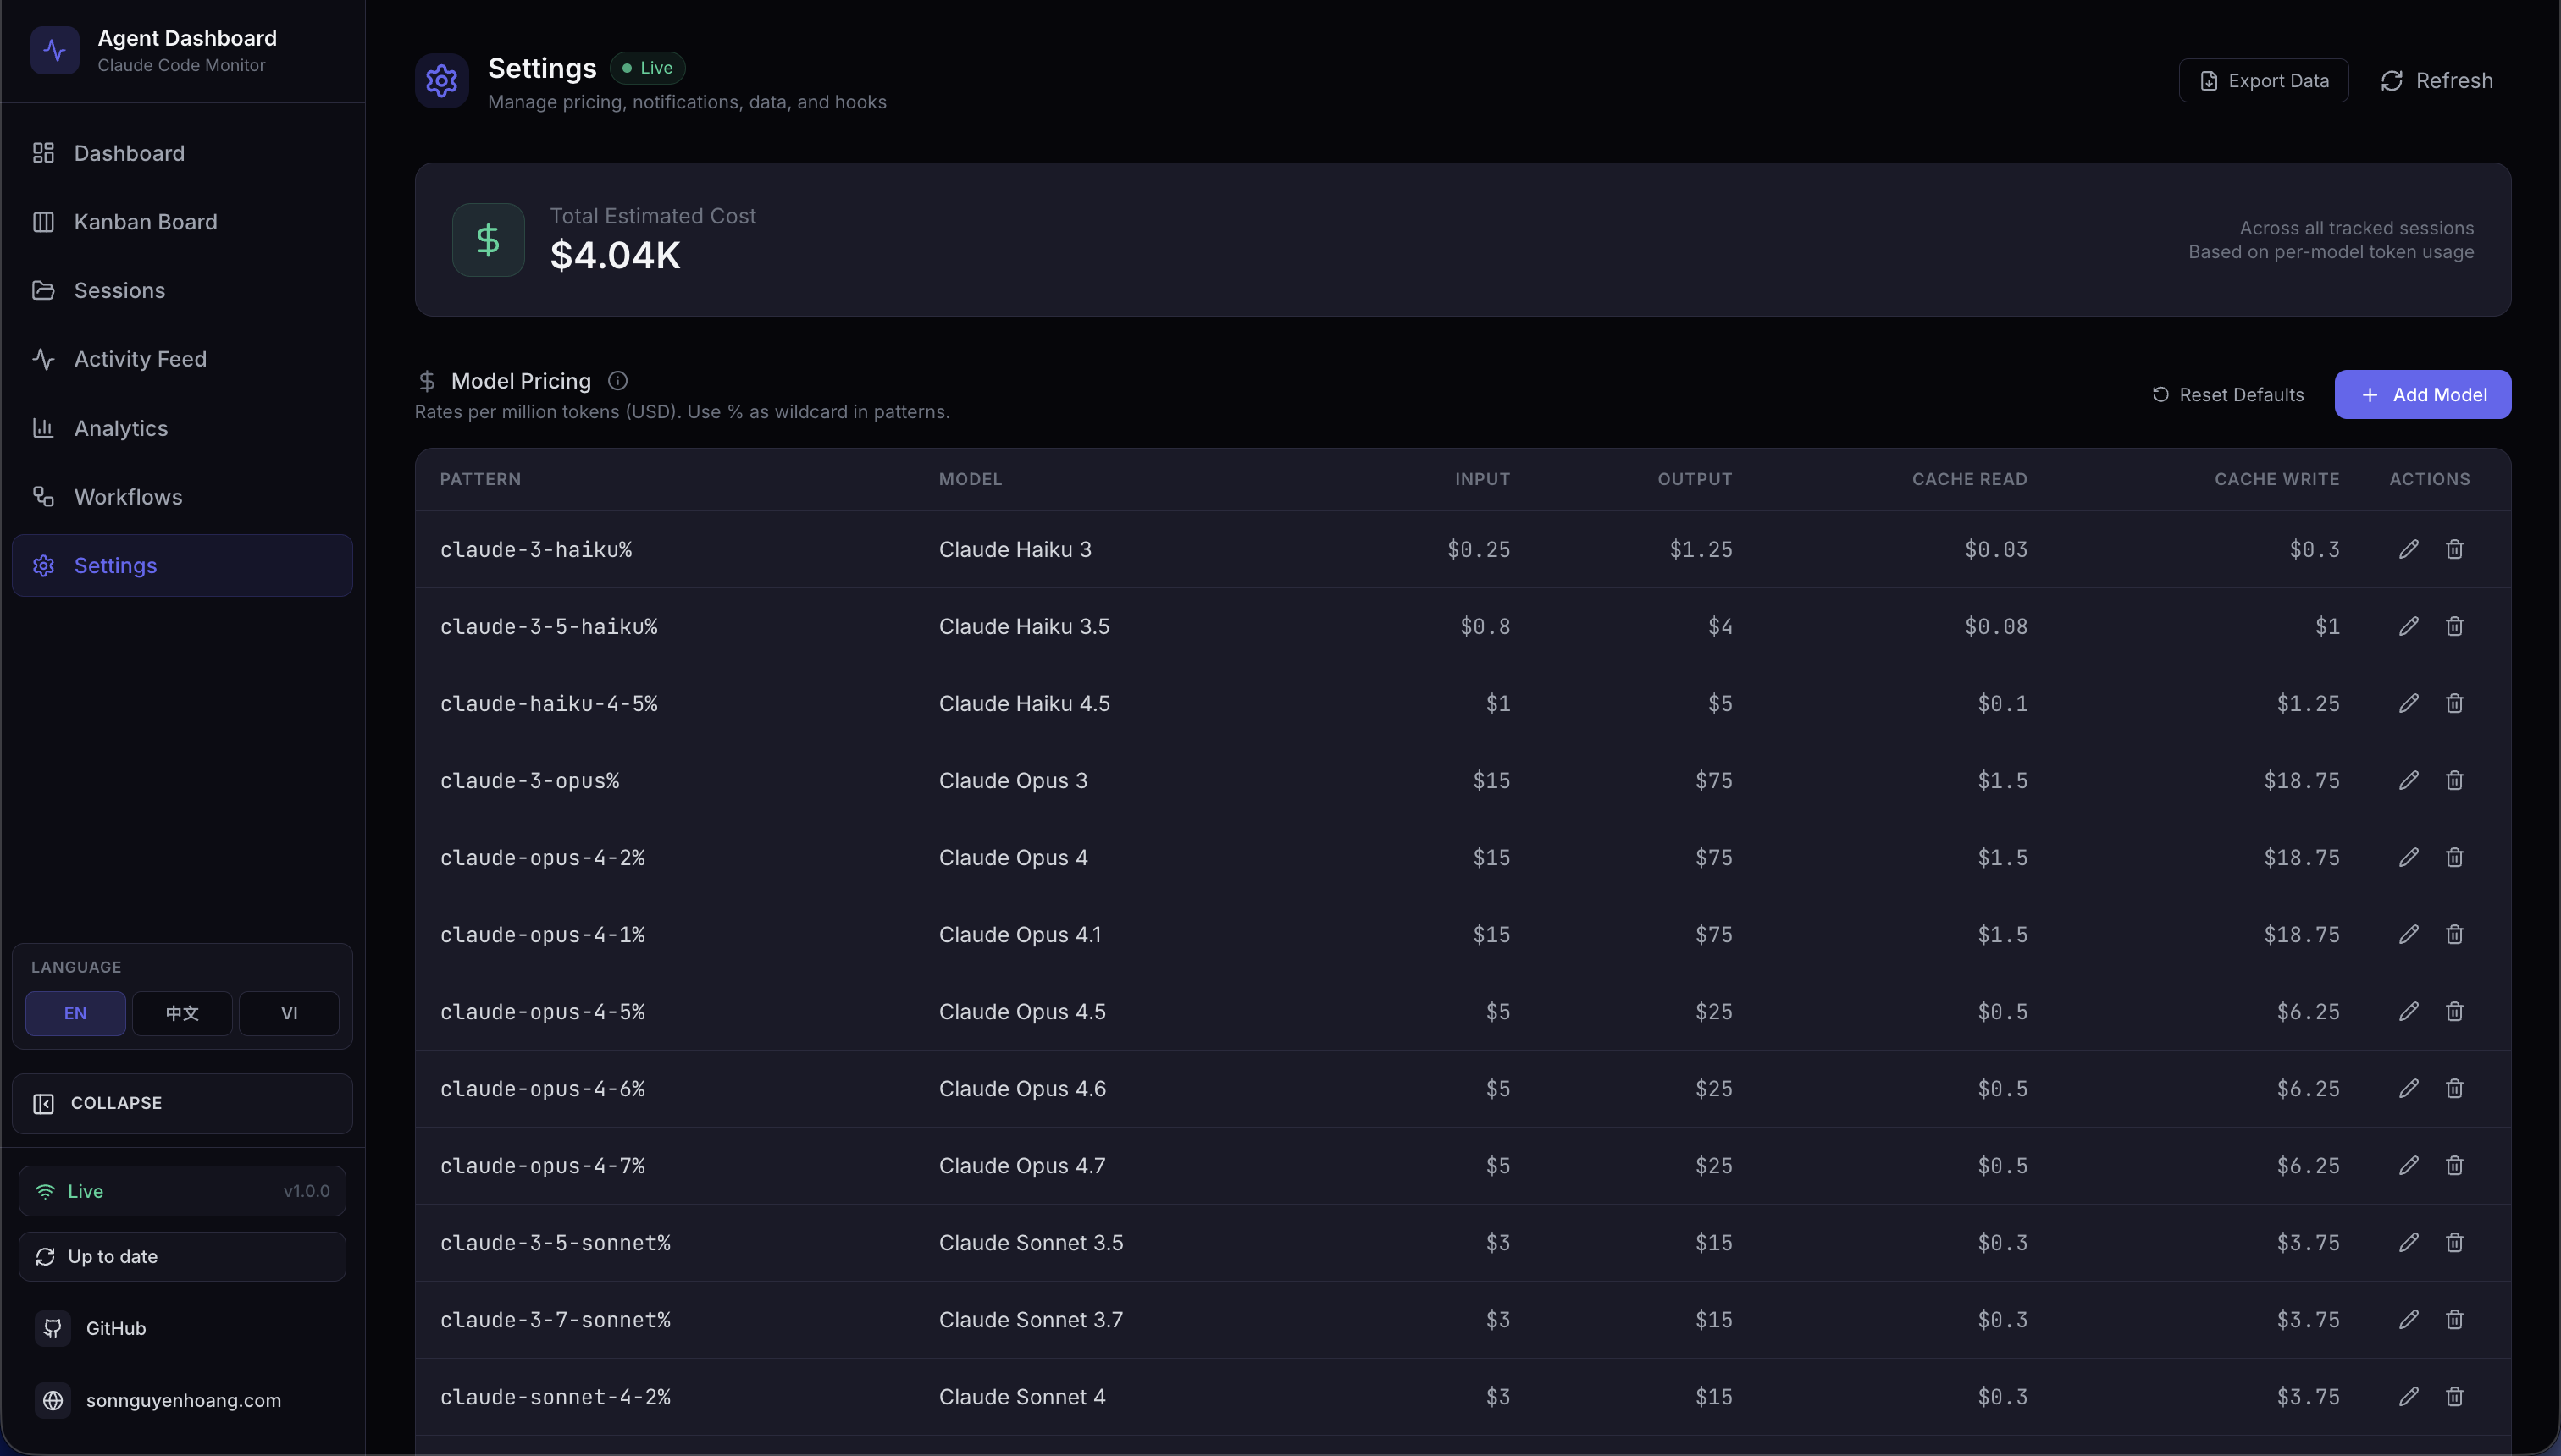Edit the Claude Opus 4.7 row

pos(2409,1165)
